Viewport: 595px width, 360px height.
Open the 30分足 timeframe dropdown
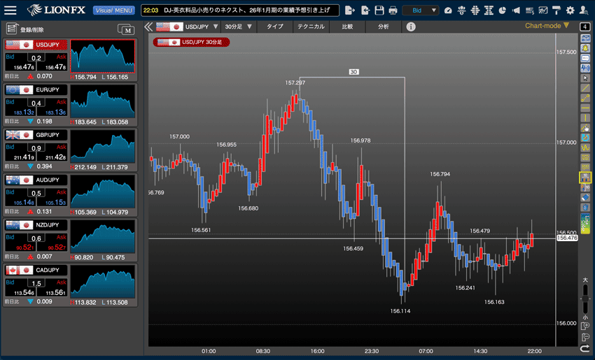[x=238, y=27]
